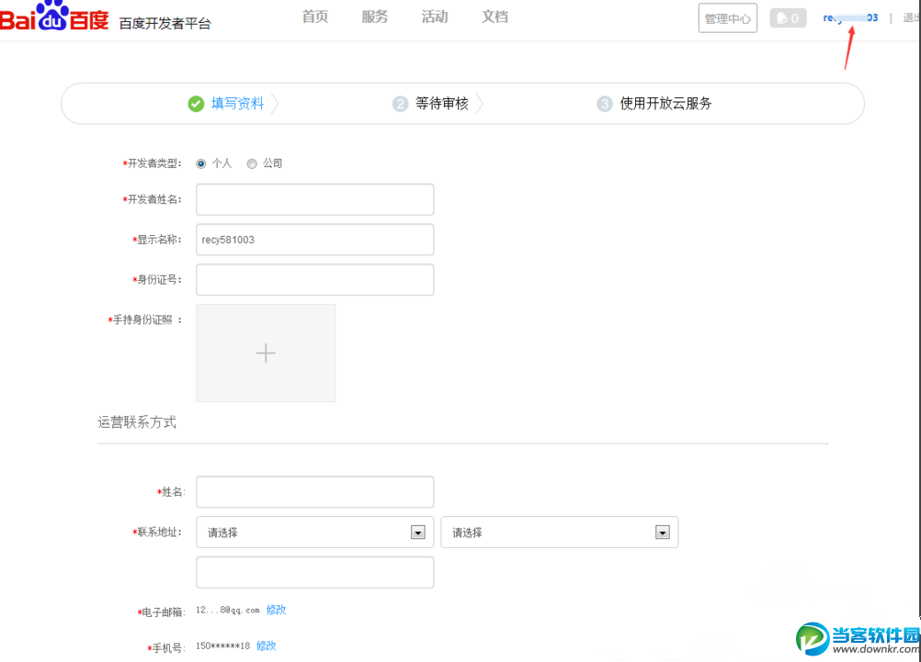Open the 服务 navigation item

point(375,17)
